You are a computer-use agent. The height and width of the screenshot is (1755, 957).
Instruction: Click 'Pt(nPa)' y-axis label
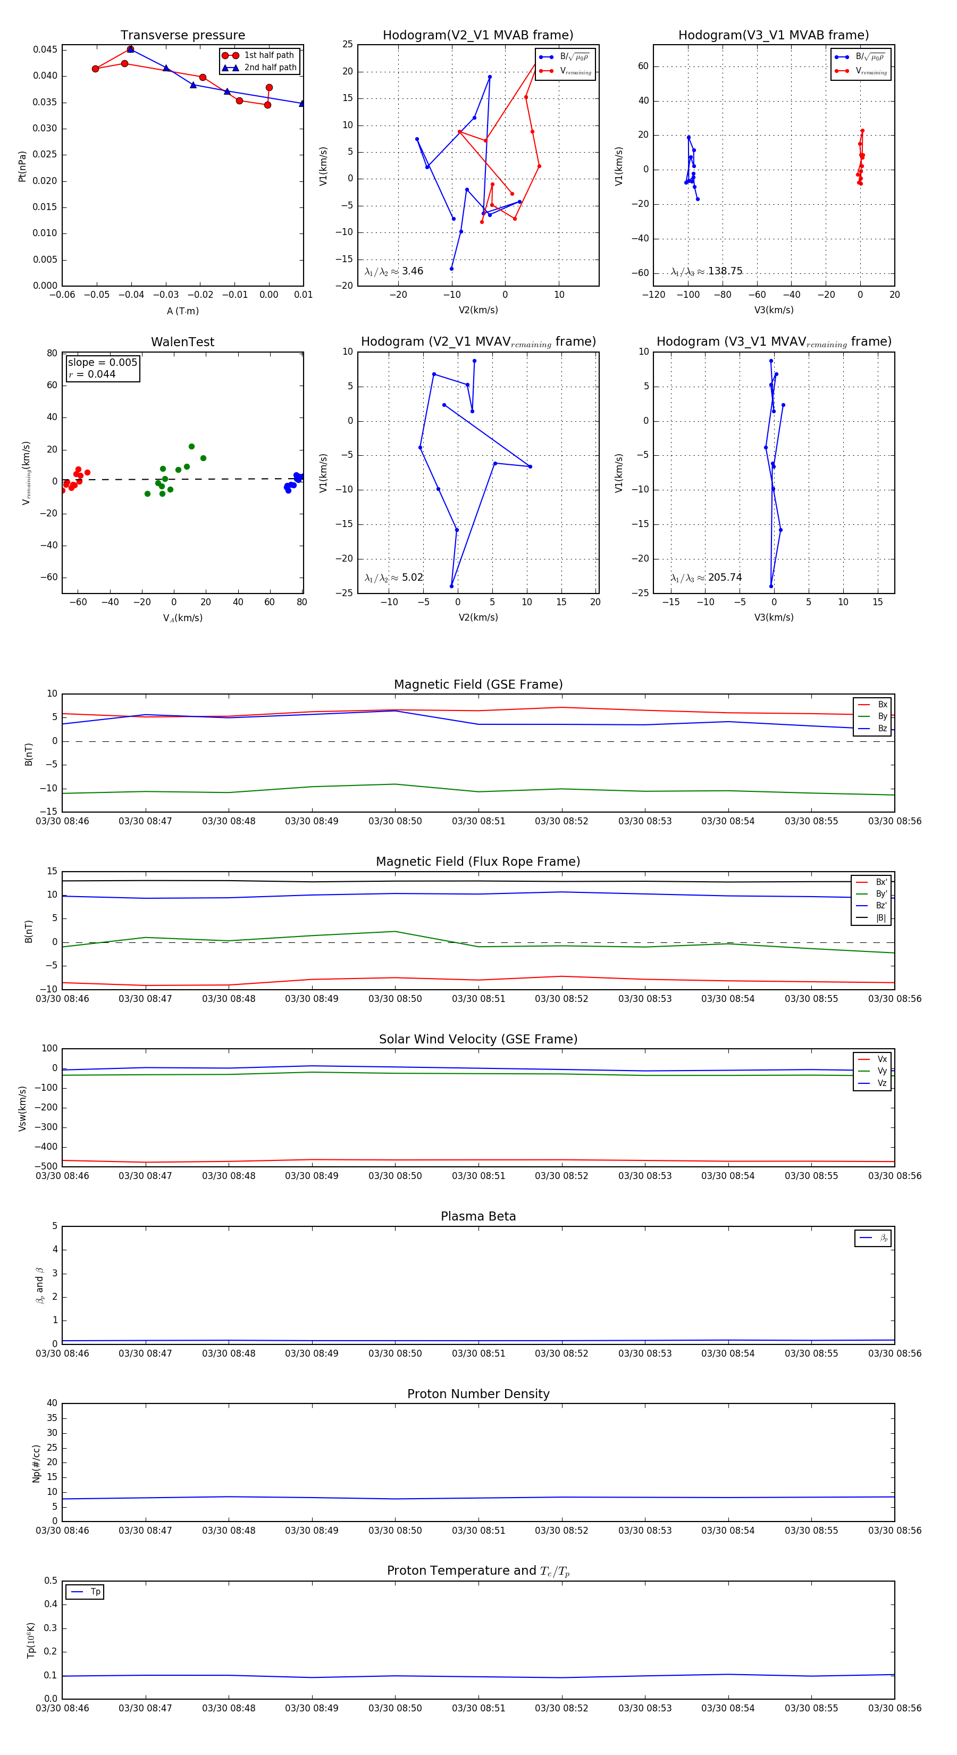click(22, 165)
